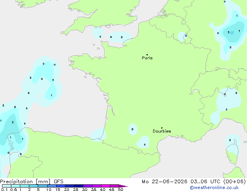This screenshot has width=247, height=191.
Task: Click the '50' legend scale value
Action: click(x=120, y=189)
